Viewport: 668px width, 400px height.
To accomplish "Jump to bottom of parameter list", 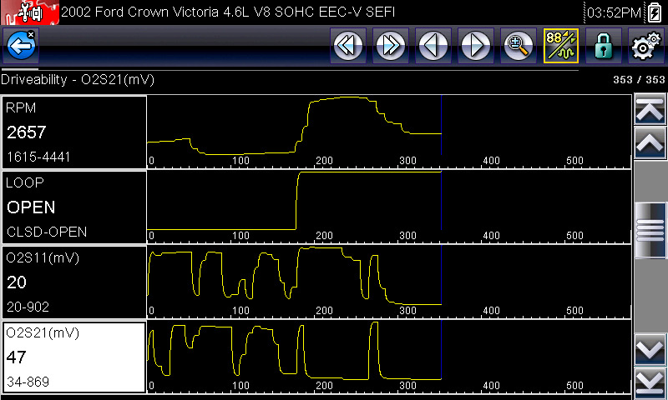I will 650,382.
